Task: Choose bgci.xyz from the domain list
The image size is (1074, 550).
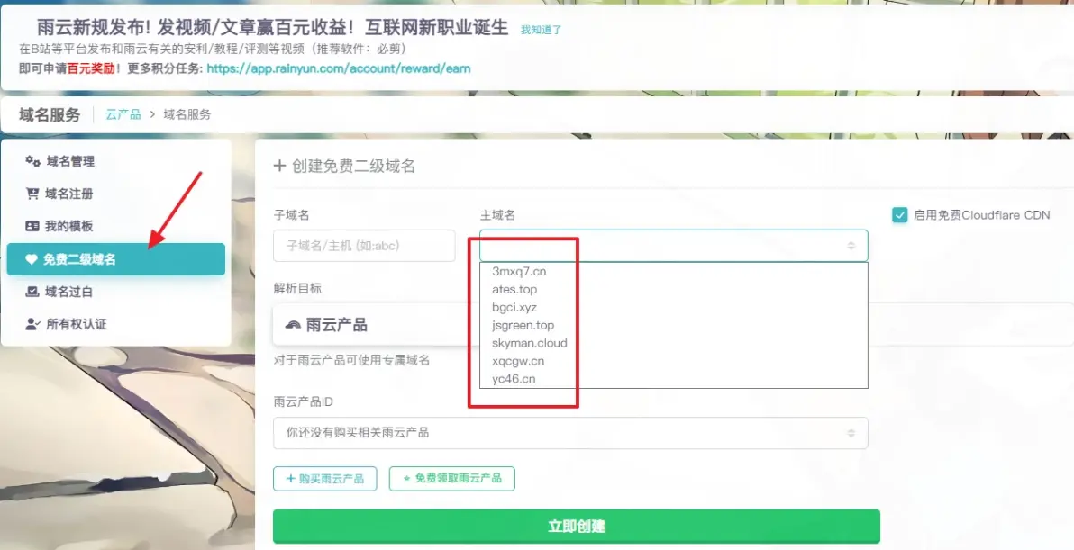Action: tap(514, 307)
